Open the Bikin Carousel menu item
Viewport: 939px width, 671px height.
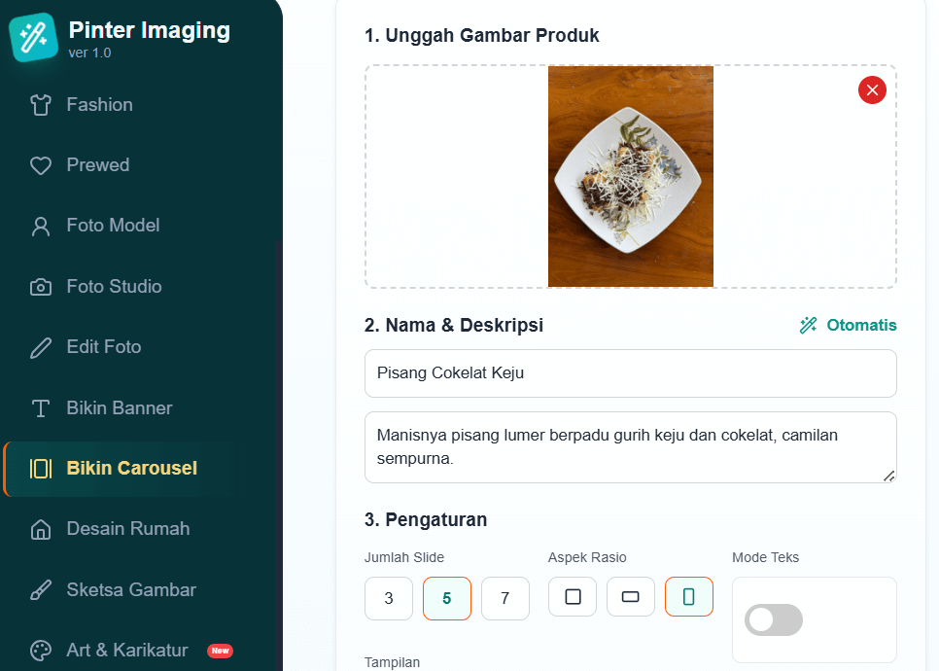coord(131,469)
